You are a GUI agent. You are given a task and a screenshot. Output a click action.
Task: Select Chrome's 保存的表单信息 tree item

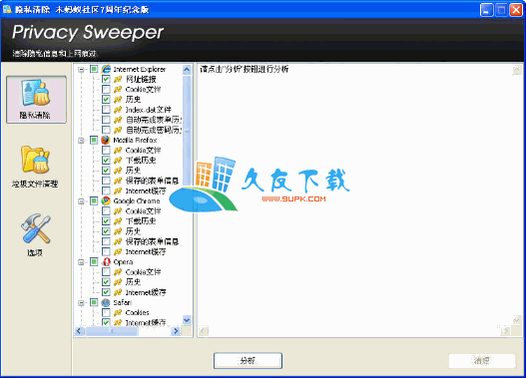point(152,241)
